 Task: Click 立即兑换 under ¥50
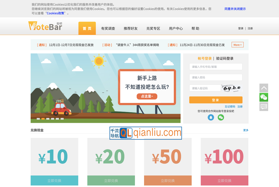click(168, 181)
